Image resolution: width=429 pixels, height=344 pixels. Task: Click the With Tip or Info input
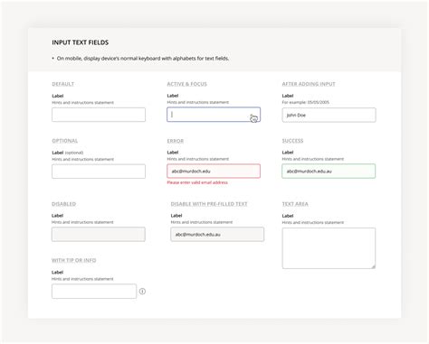[94, 291]
